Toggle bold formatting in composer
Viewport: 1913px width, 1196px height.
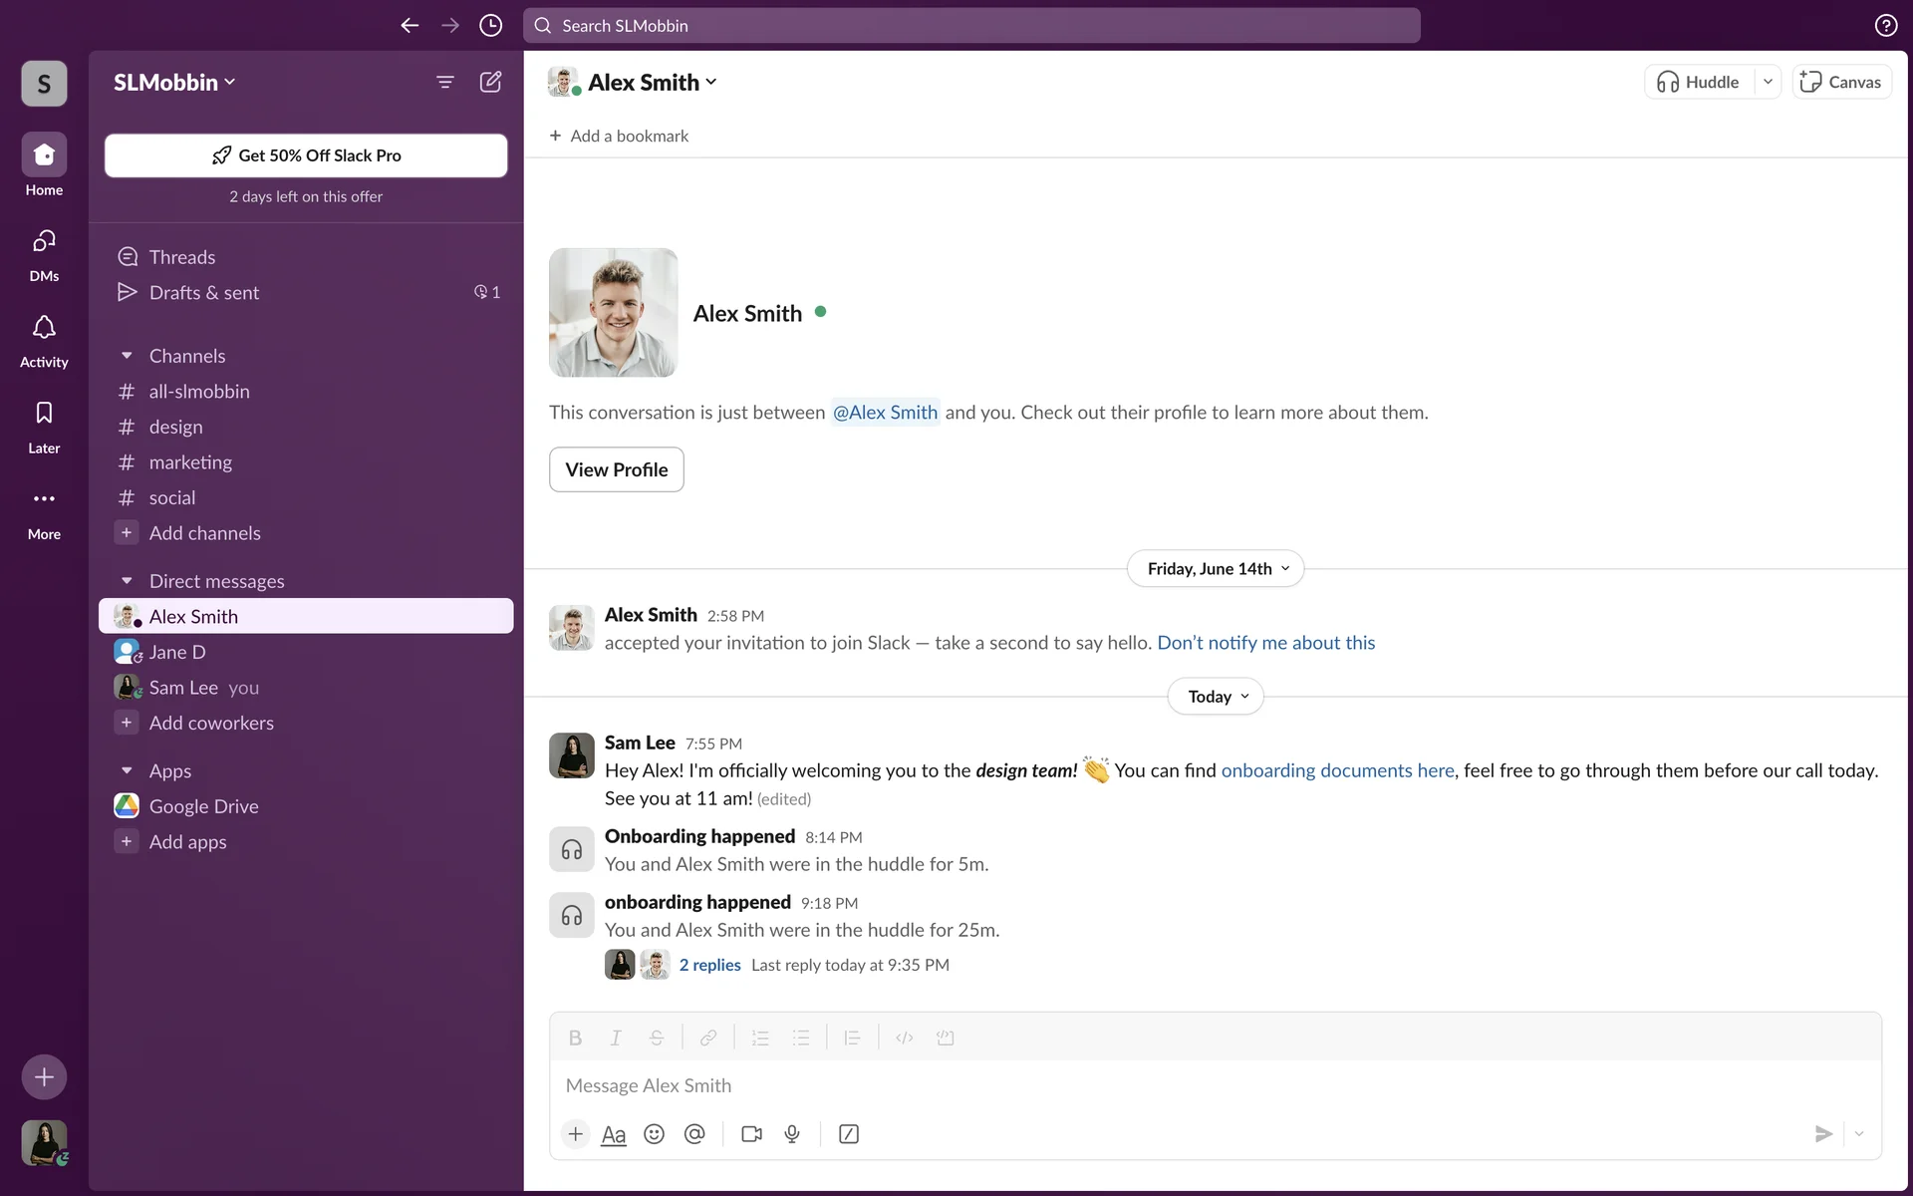click(x=575, y=1038)
